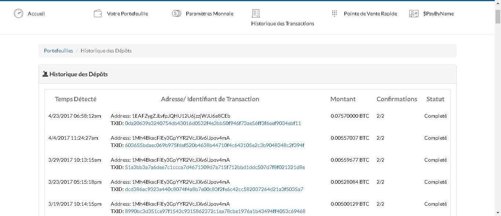This screenshot has height=216, width=501.
Task: Click the Portefeuilles breadcrumb link
Action: click(58, 51)
